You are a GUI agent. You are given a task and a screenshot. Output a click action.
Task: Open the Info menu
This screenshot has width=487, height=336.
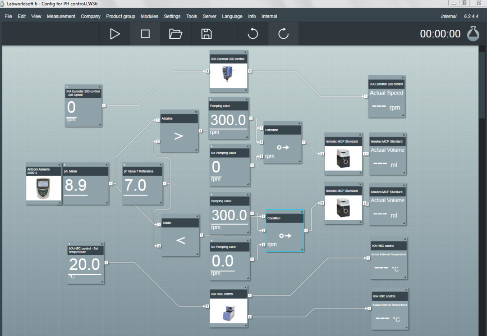(252, 16)
